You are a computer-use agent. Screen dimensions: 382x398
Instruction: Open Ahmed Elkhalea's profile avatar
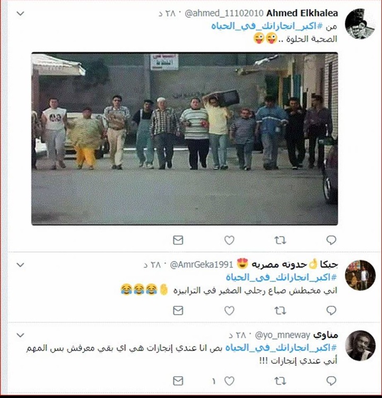[360, 23]
